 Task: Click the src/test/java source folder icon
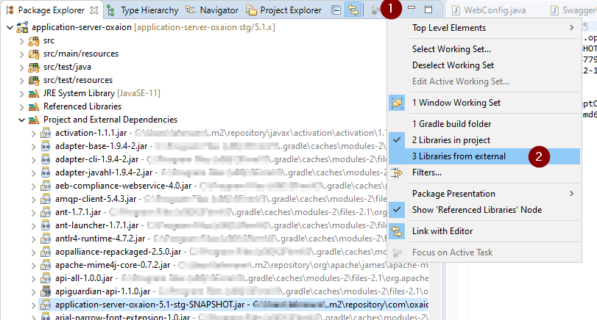33,67
